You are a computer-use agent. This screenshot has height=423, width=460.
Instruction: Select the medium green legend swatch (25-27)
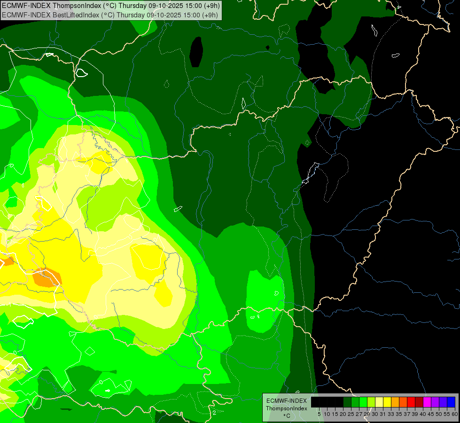pyautogui.click(x=355, y=402)
